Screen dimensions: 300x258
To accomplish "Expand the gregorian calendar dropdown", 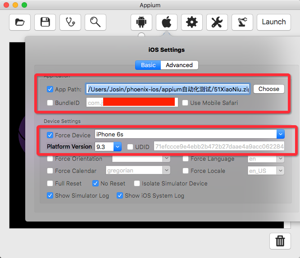I will pos(167,170).
